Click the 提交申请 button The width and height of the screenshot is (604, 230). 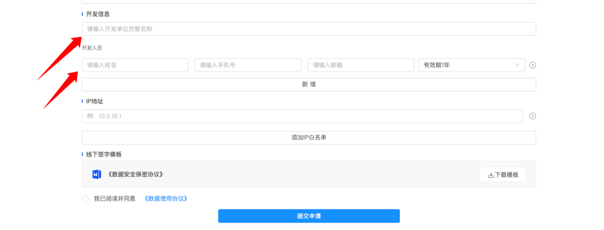(309, 216)
